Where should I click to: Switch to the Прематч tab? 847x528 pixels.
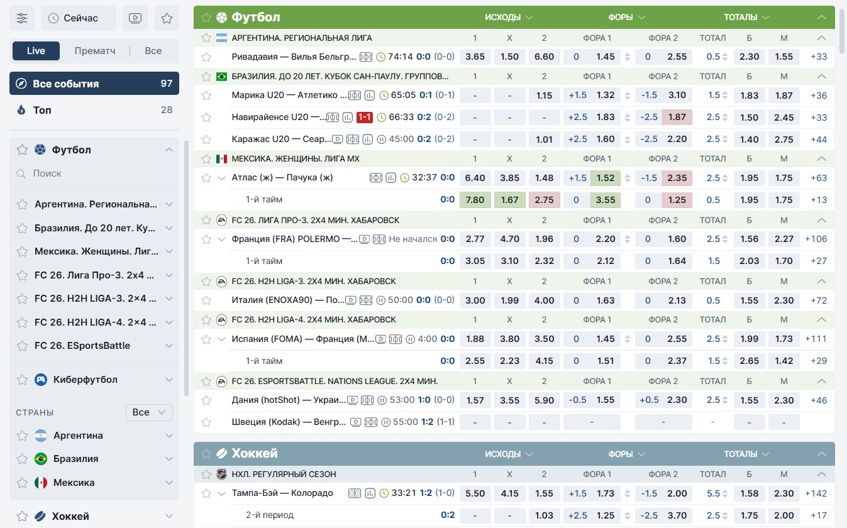(x=95, y=51)
